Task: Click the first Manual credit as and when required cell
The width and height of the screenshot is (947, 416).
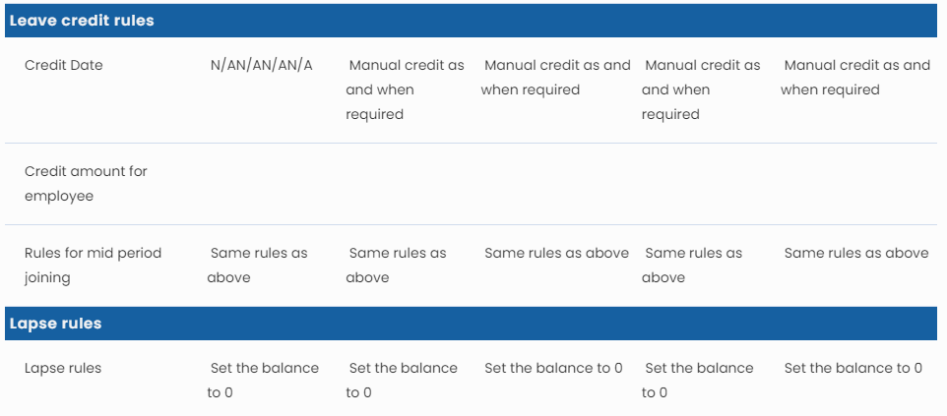Action: pos(405,89)
